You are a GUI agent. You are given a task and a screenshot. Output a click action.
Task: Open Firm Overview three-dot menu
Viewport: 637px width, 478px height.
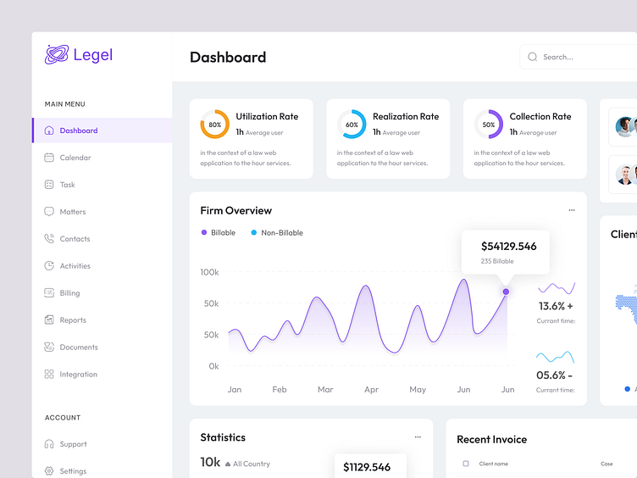[572, 210]
